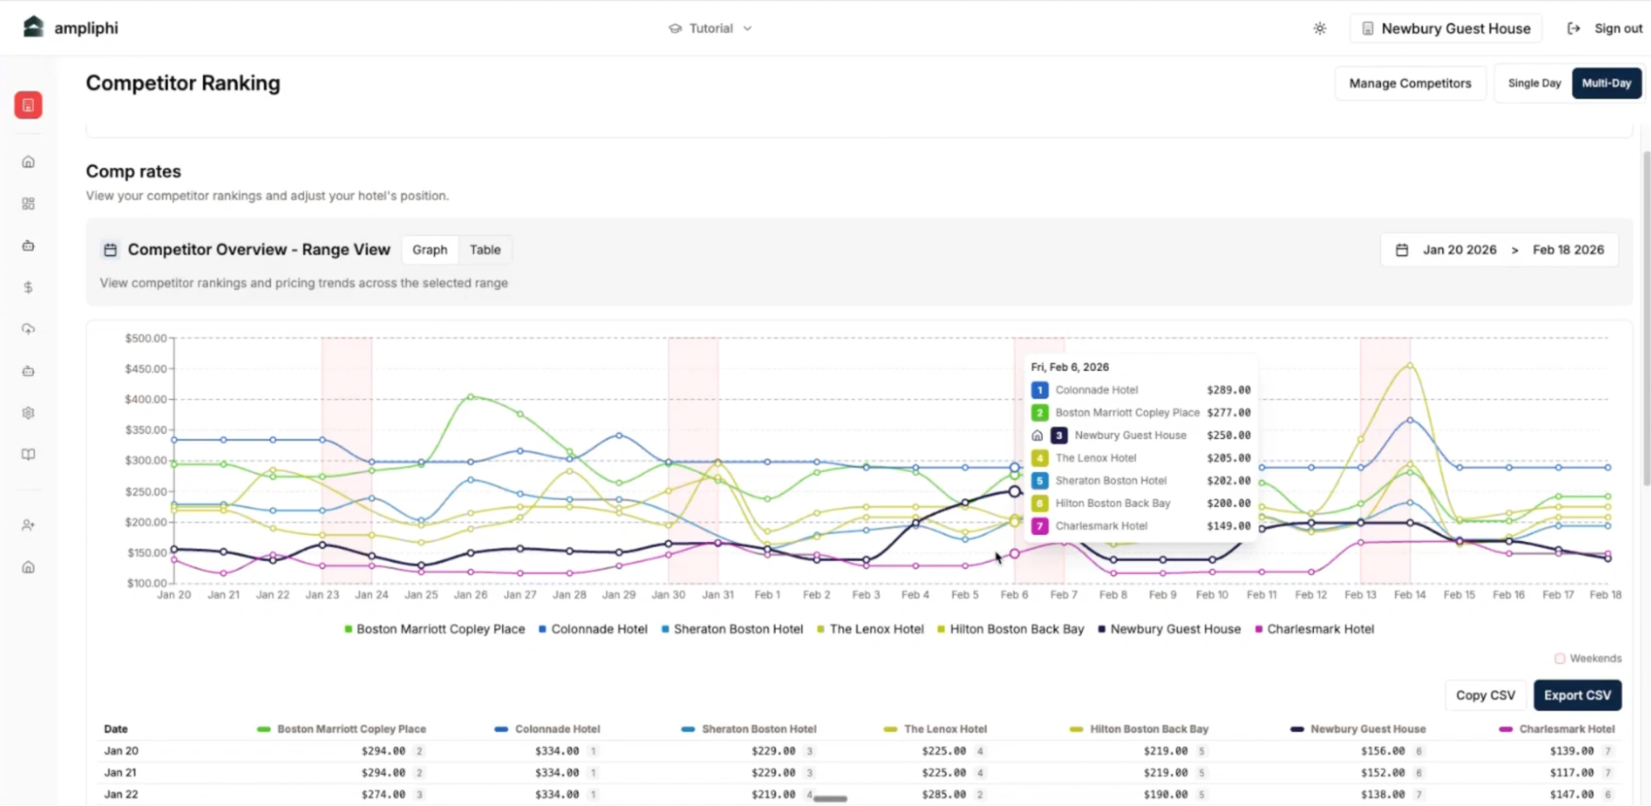Expand the Tutorial dropdown
This screenshot has height=806, width=1651.
click(710, 28)
